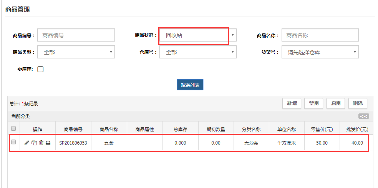Viewport: 378px width, 188px height.
Task: Open the 仓库号 dropdown
Action: pos(198,52)
